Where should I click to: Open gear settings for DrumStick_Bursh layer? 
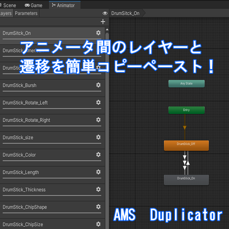[98, 85]
